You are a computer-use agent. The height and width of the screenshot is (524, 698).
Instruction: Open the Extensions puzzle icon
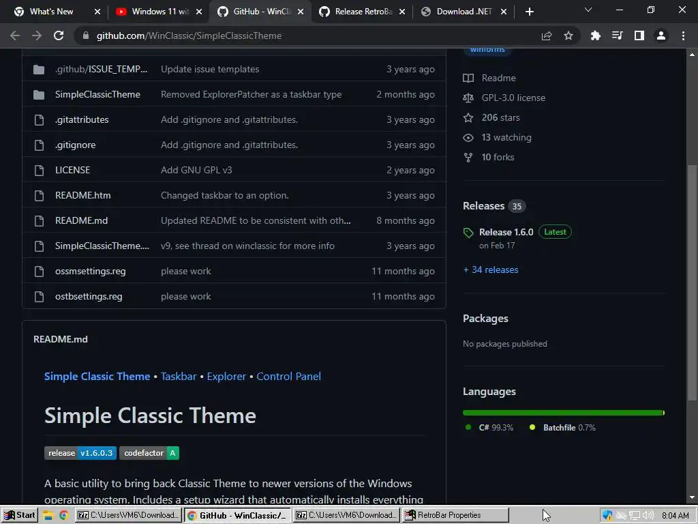[x=596, y=35]
